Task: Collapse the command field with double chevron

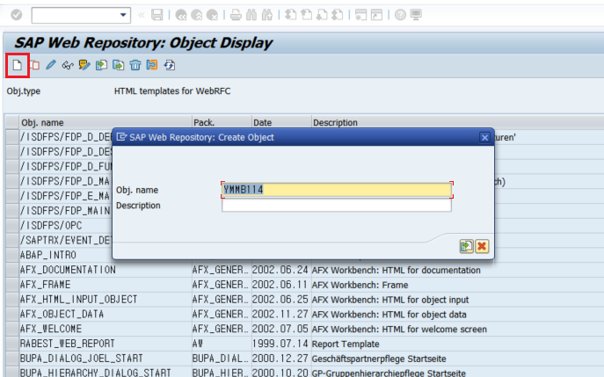Action: [142, 15]
